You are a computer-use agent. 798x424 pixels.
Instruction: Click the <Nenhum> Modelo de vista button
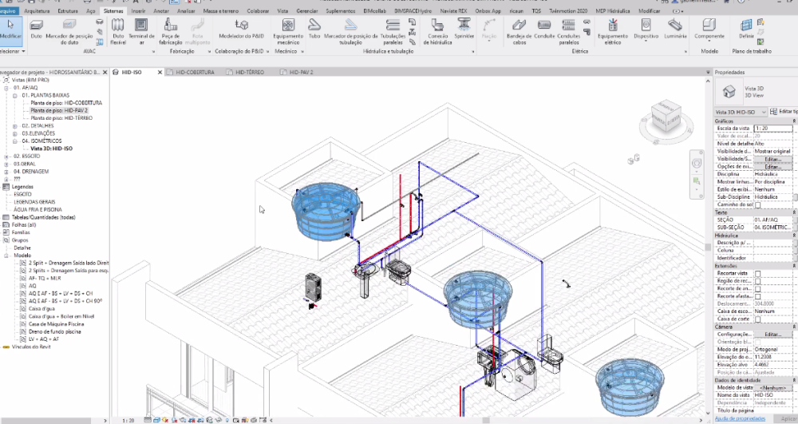click(x=772, y=388)
